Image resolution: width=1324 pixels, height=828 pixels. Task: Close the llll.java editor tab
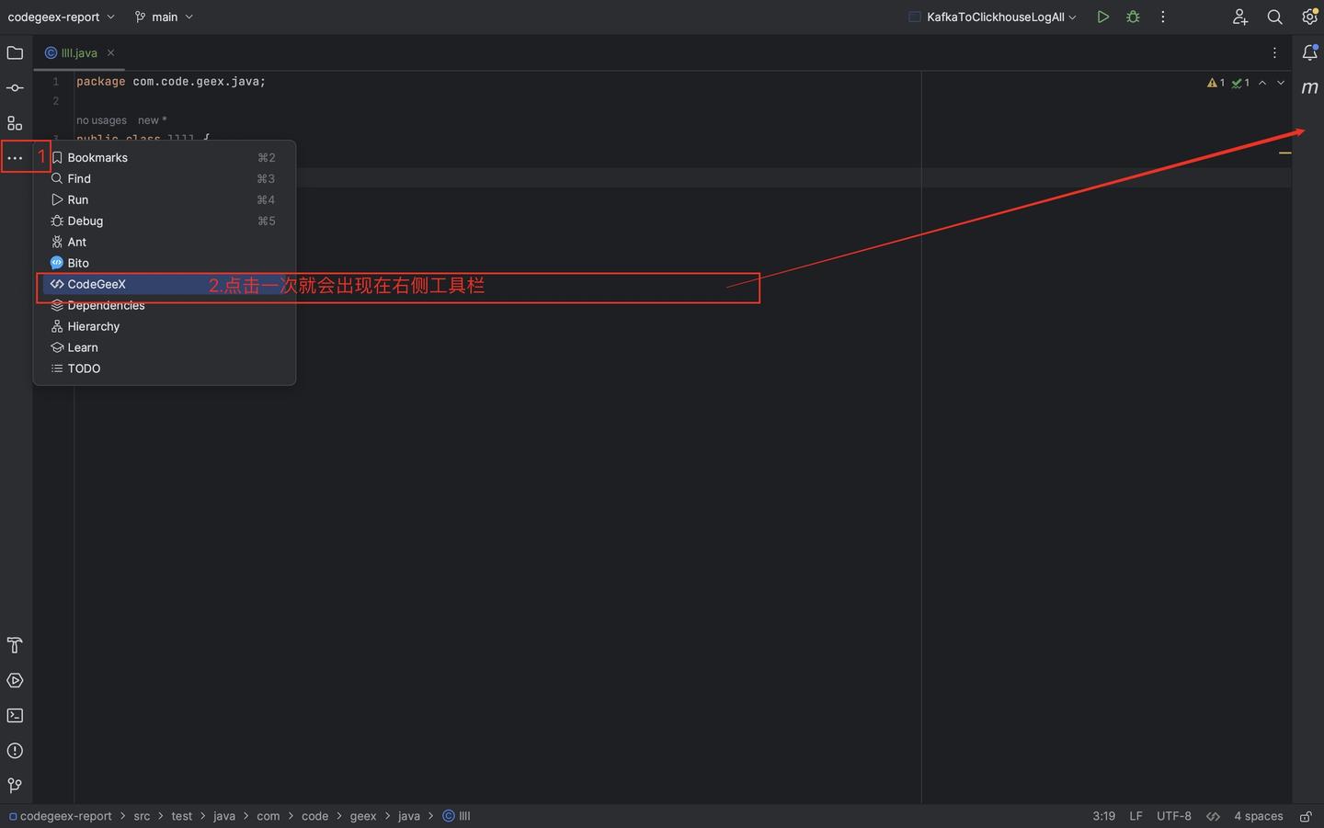tap(110, 52)
